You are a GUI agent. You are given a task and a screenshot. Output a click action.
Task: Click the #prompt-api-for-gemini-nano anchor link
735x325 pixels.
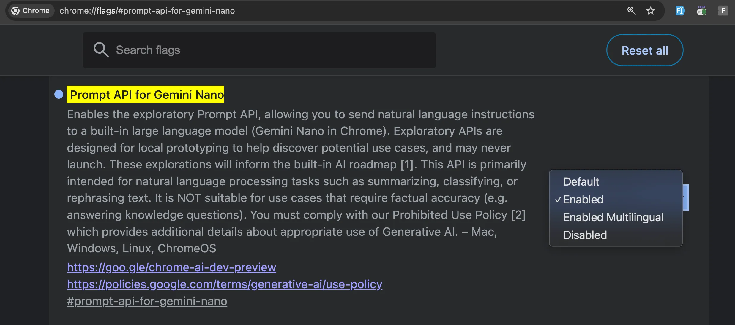click(x=147, y=301)
